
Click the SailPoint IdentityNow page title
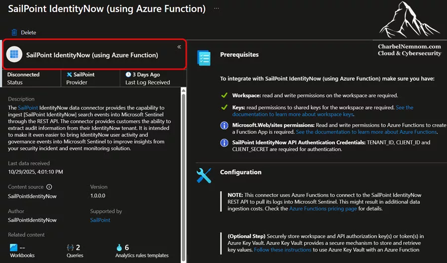pos(107,8)
